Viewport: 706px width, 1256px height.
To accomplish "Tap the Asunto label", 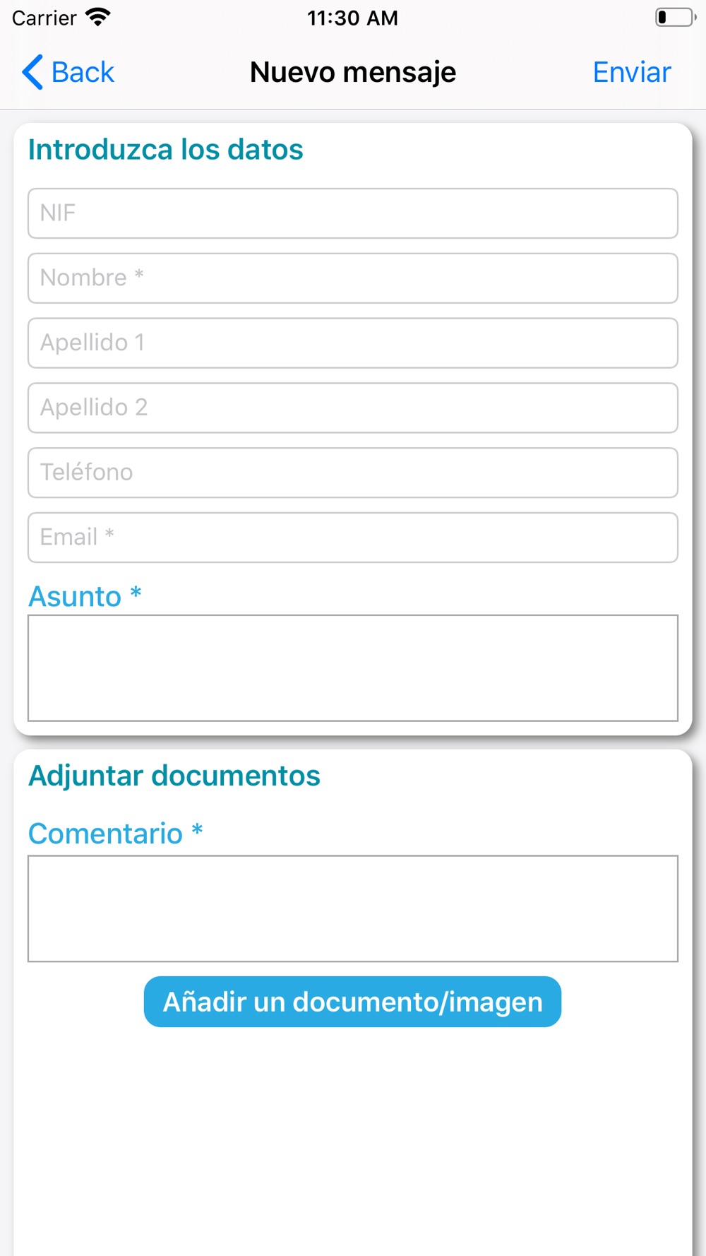I will click(85, 596).
